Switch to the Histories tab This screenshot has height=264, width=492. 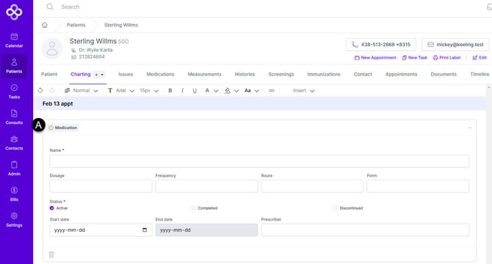(245, 74)
